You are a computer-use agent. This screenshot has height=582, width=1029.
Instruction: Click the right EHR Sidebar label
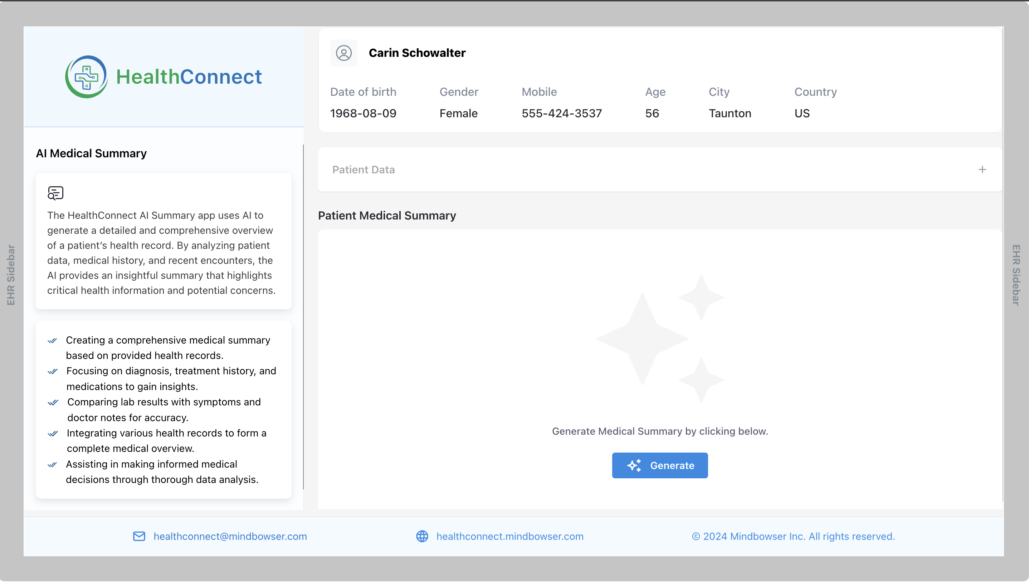coord(1016,275)
